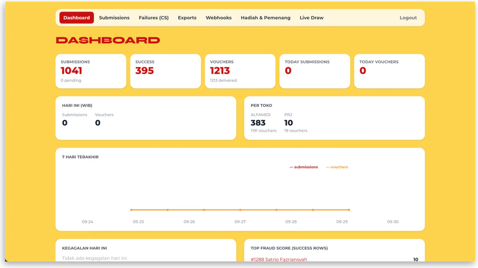
Task: Click the 09-25 axis label
Action: [138, 222]
